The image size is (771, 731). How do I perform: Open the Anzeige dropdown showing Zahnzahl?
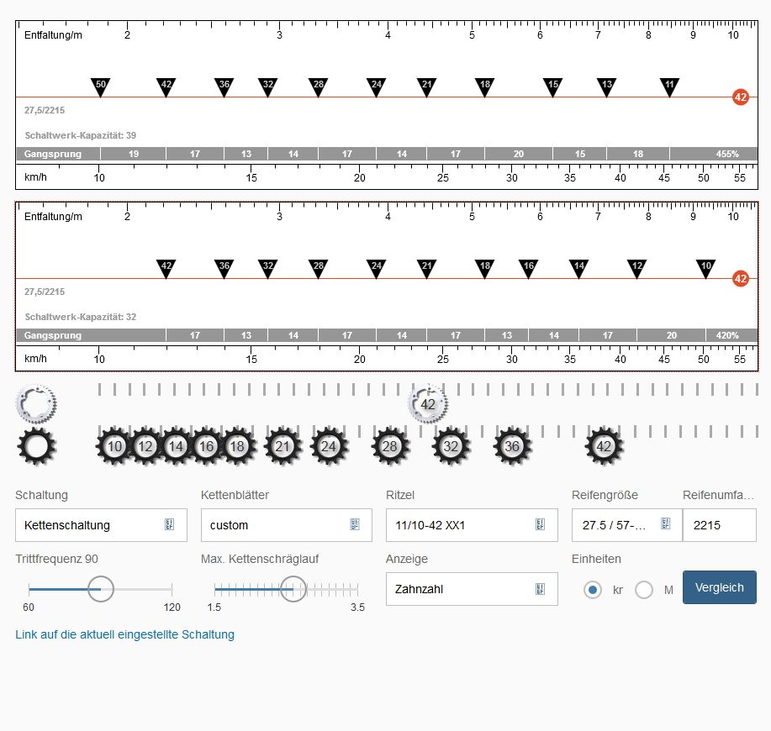coord(471,589)
